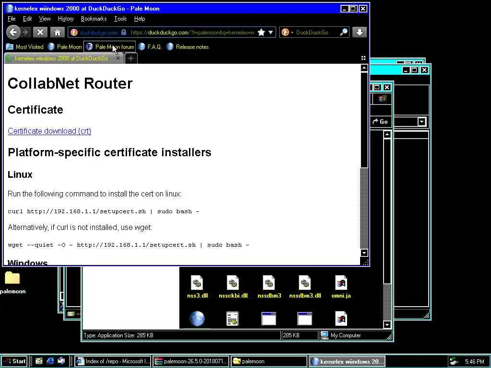Click the Certificate download (crt) link
This screenshot has height=368, width=491.
tap(49, 131)
